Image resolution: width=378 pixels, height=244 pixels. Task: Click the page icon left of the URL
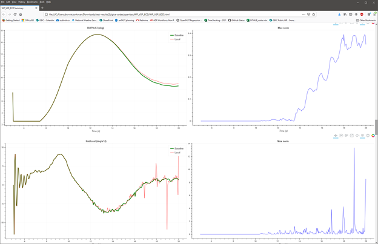[46, 14]
